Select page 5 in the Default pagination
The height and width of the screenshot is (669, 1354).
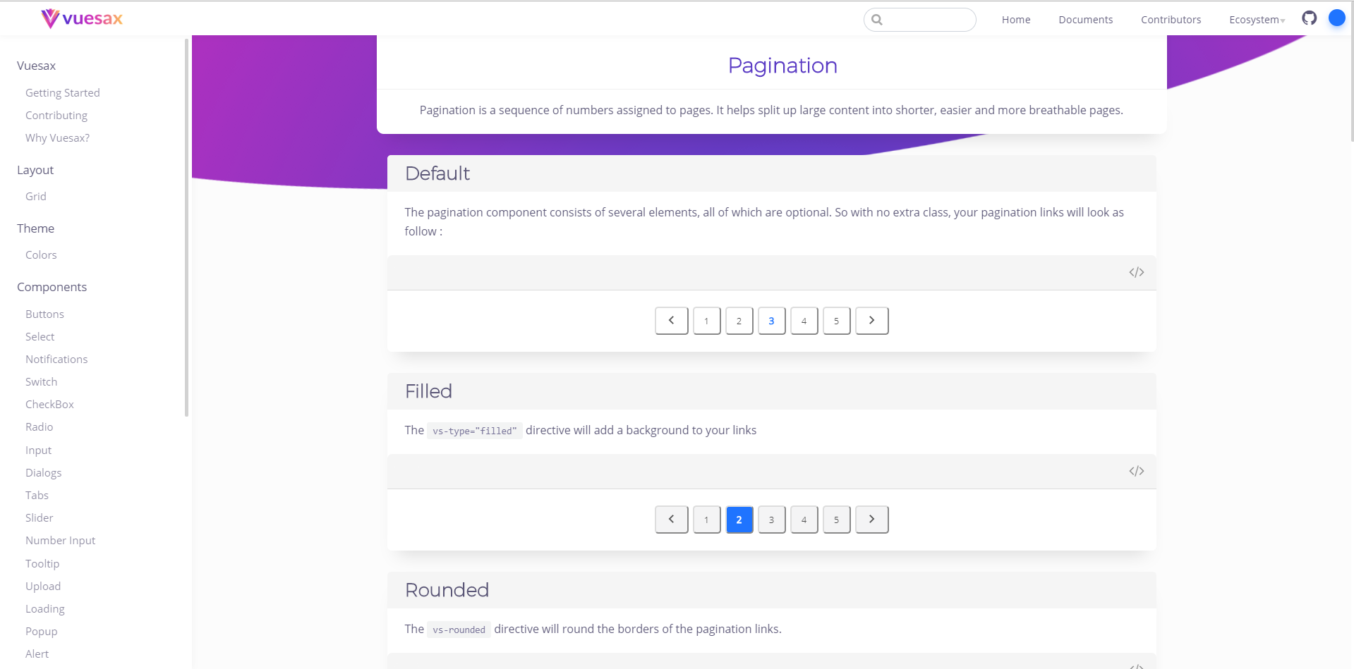(836, 320)
